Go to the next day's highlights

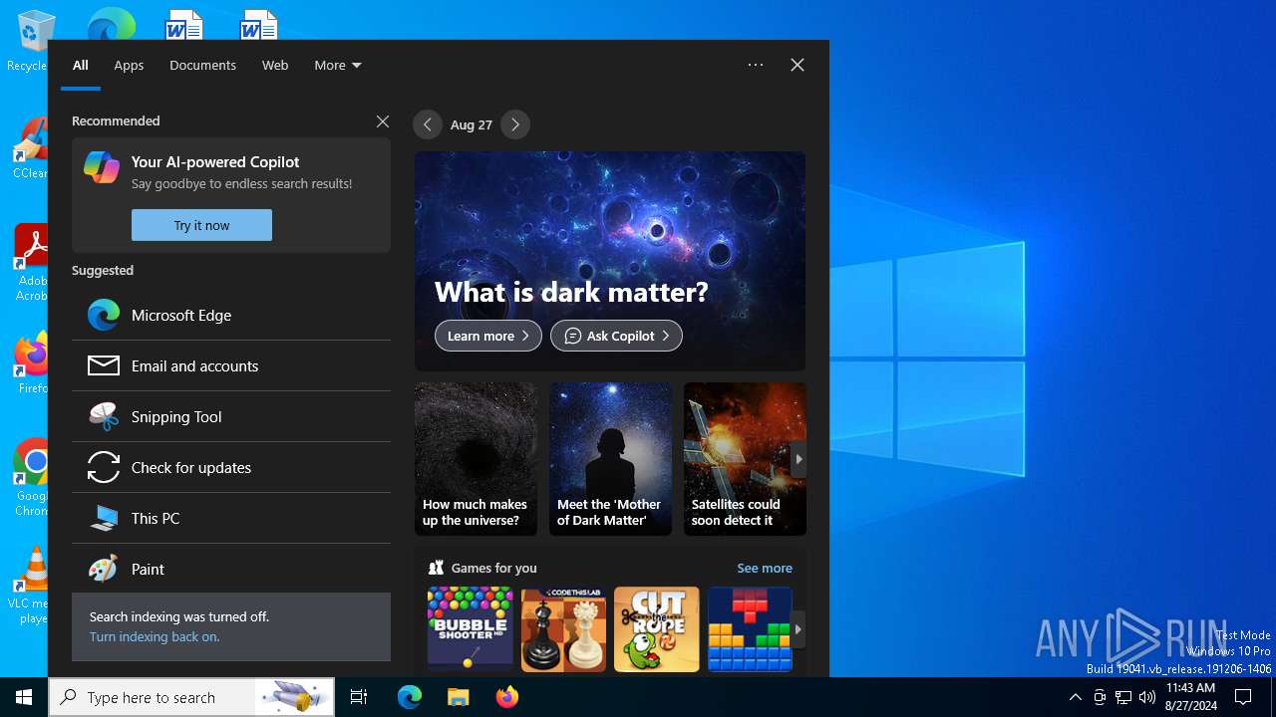(x=515, y=124)
